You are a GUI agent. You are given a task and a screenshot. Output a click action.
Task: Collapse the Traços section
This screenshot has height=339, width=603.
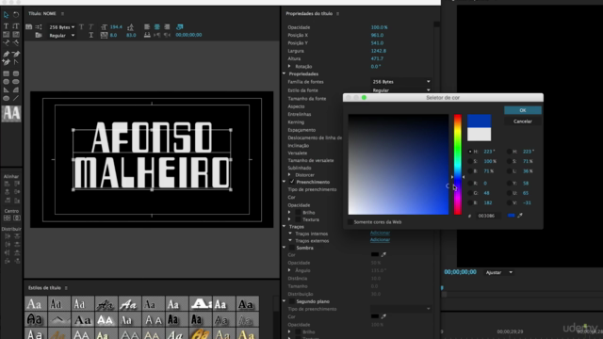pos(285,227)
